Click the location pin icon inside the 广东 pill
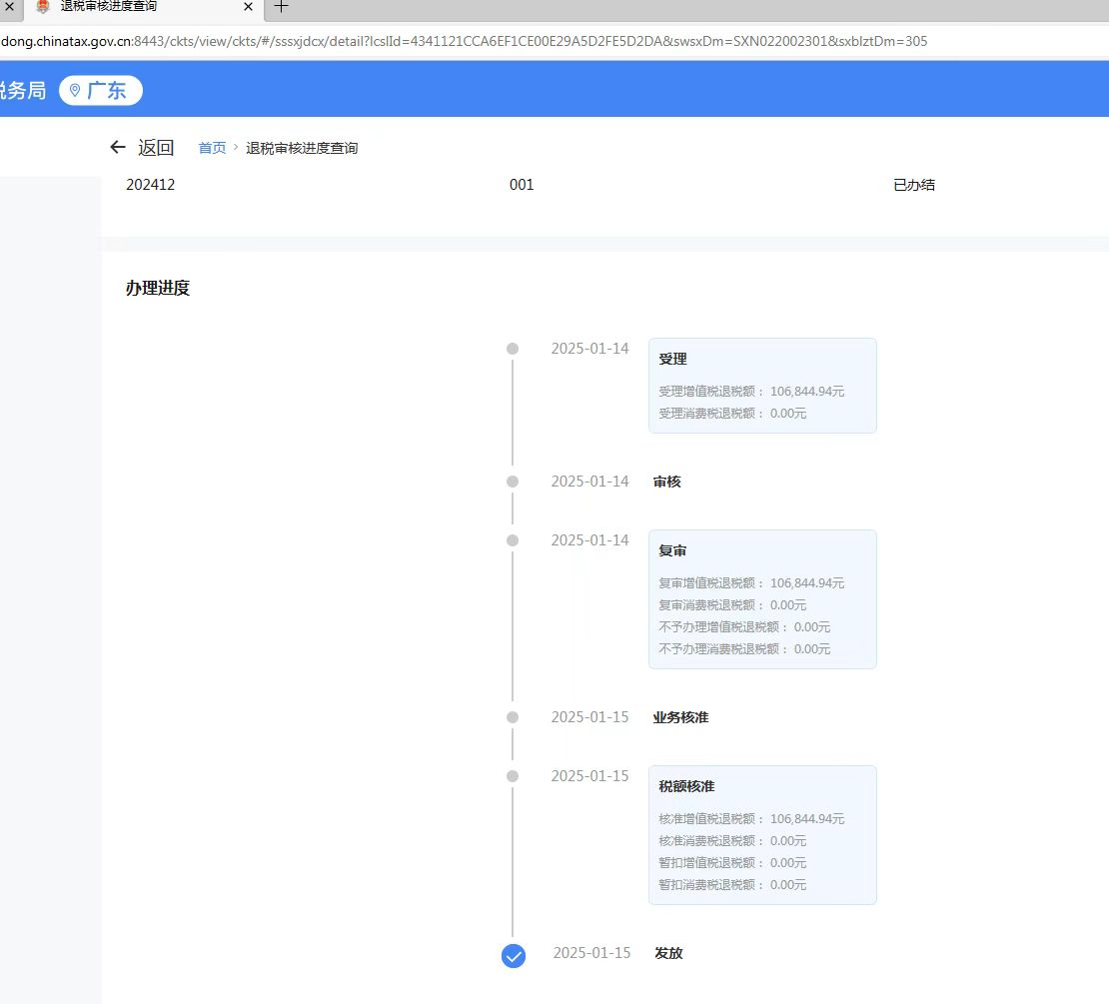This screenshot has height=1004, width=1109. tap(75, 90)
